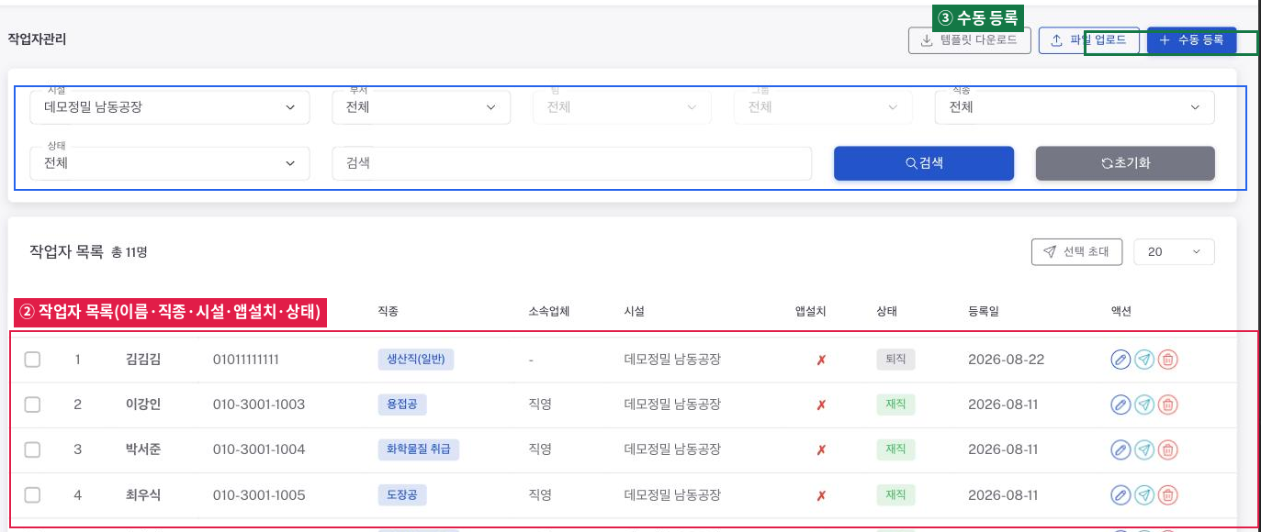Click the 등록일 column header

(x=984, y=312)
